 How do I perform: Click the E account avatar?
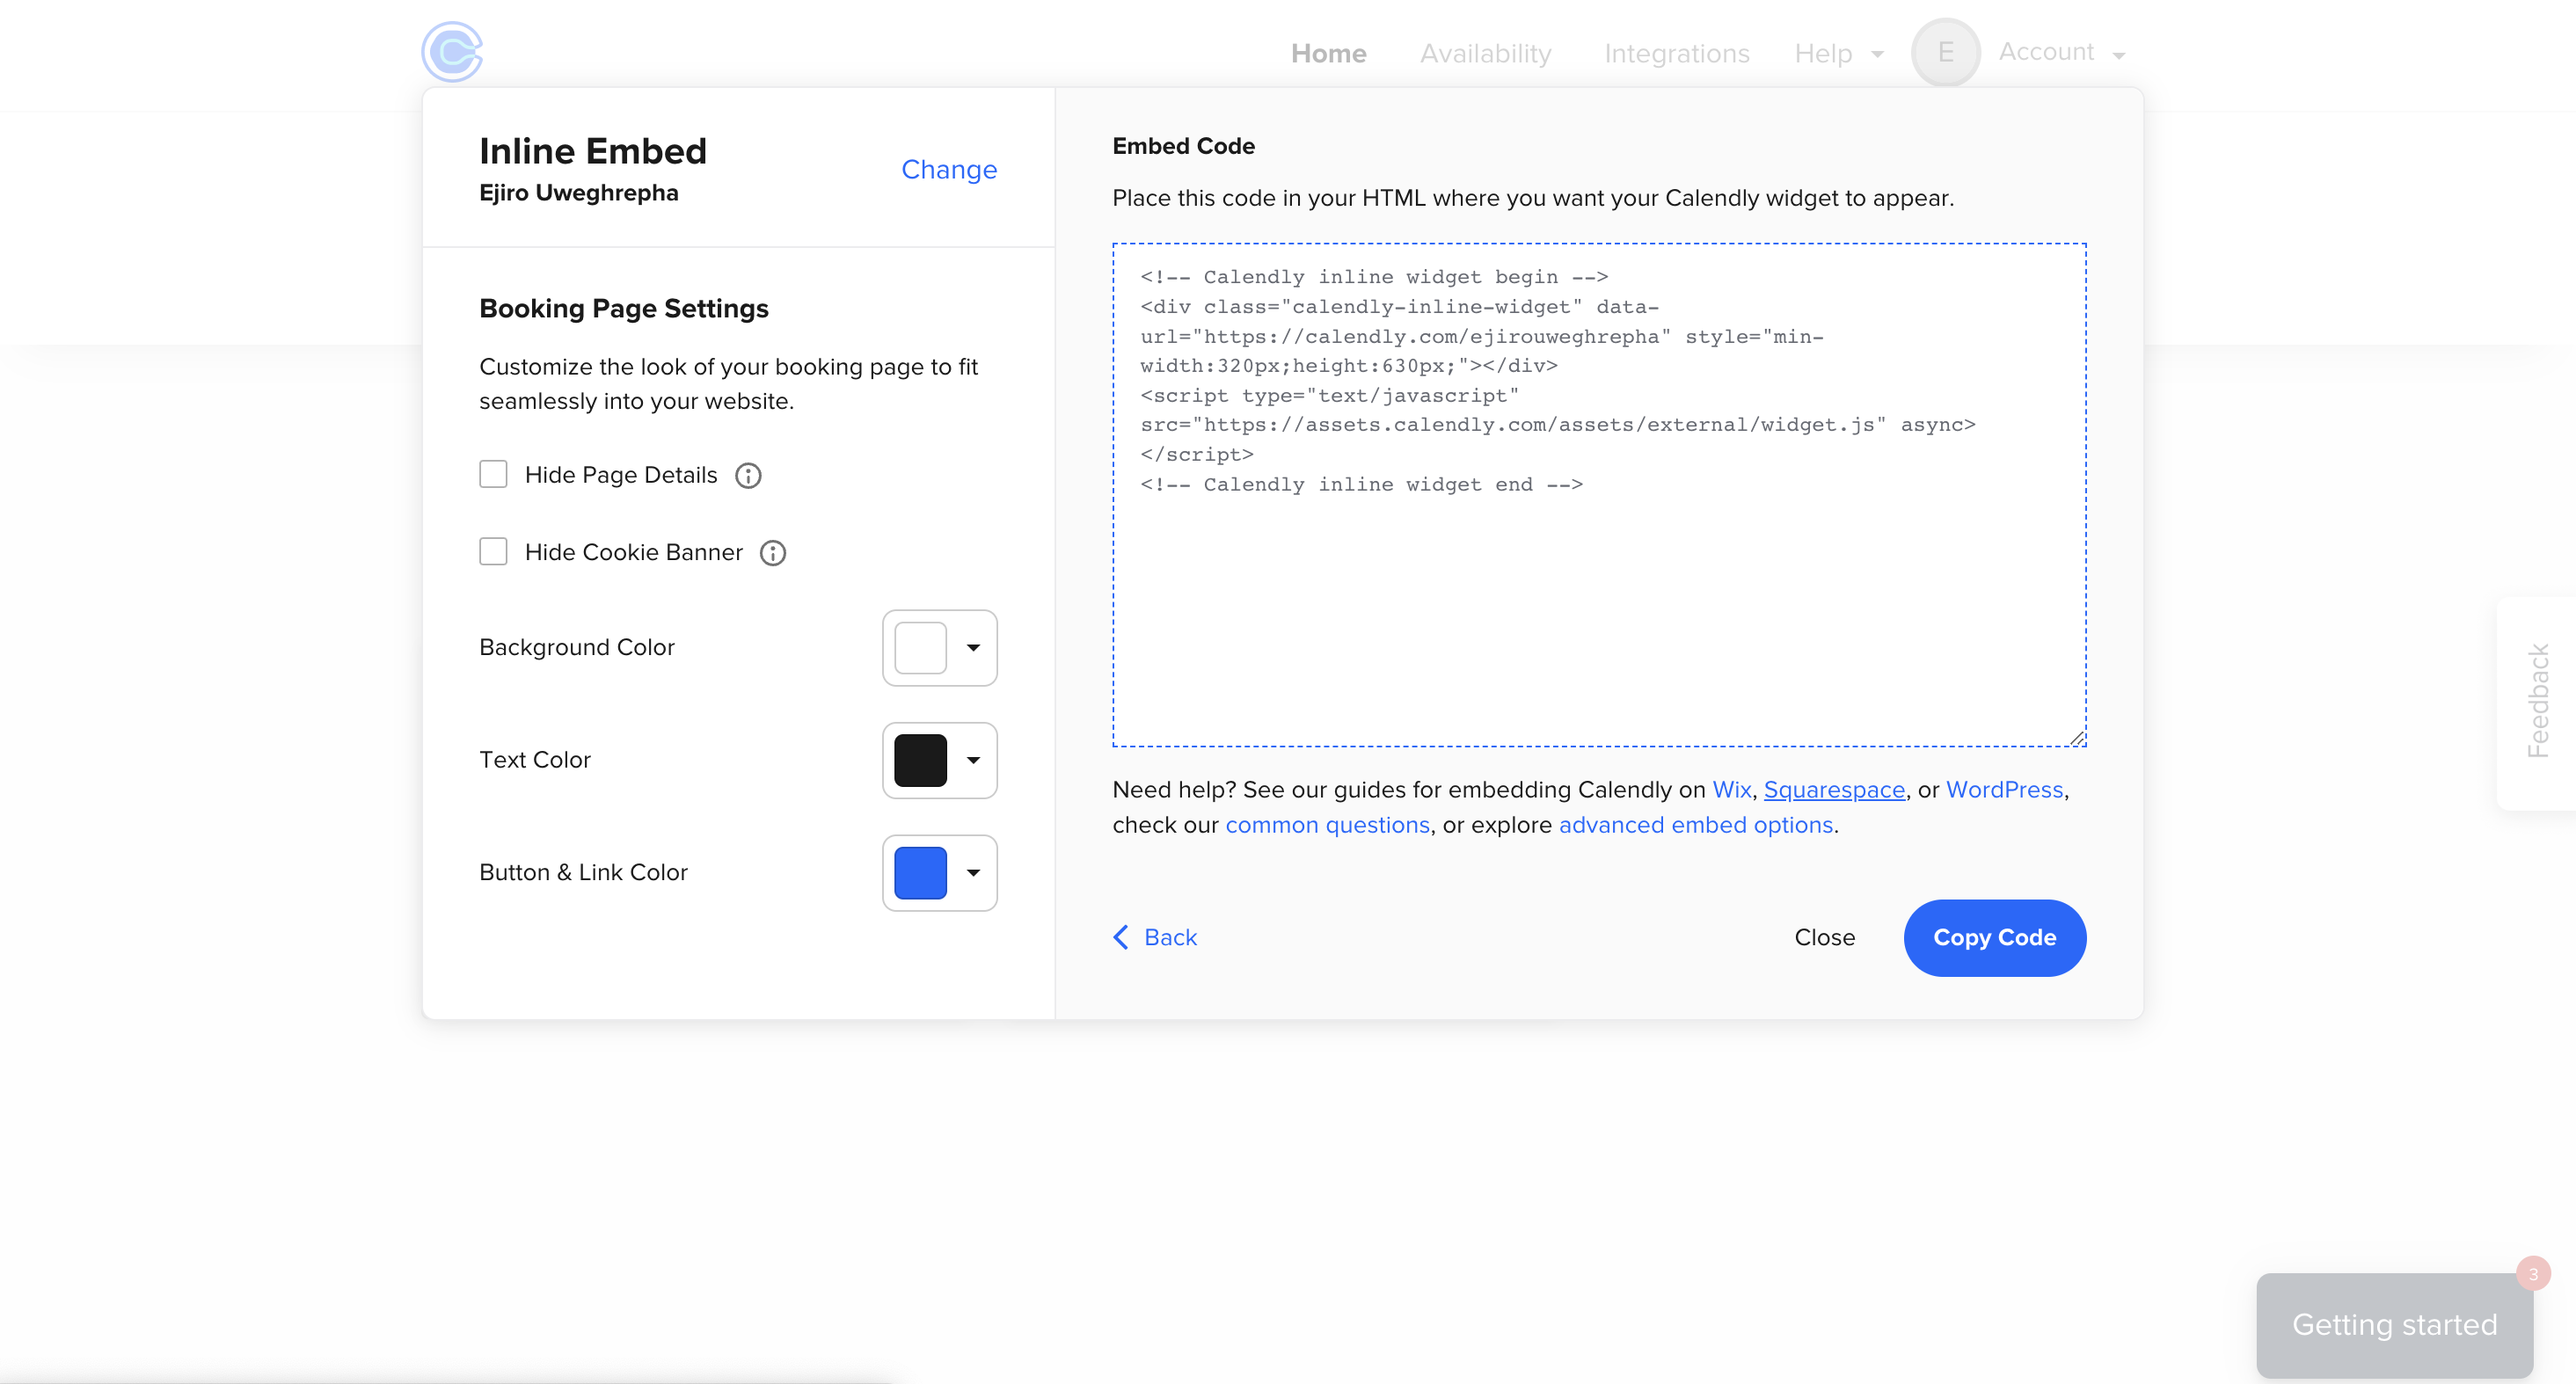tap(1945, 52)
